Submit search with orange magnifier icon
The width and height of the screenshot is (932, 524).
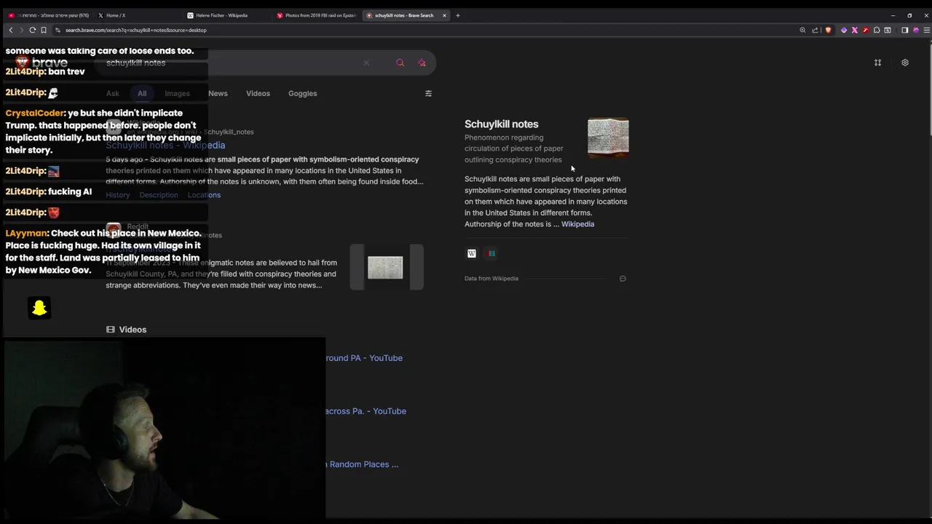click(x=400, y=63)
